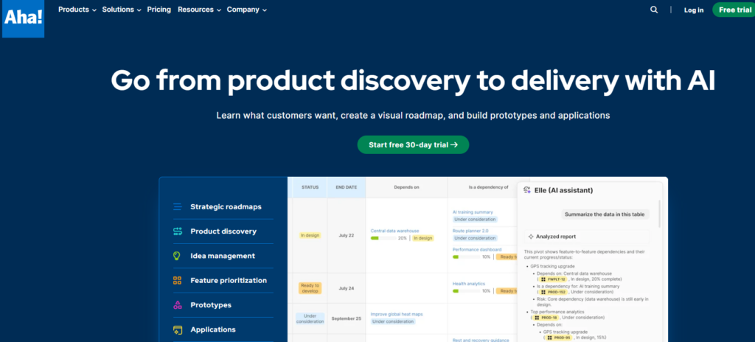
Task: Click the Elle AI assistant sparkle icon
Action: point(527,190)
